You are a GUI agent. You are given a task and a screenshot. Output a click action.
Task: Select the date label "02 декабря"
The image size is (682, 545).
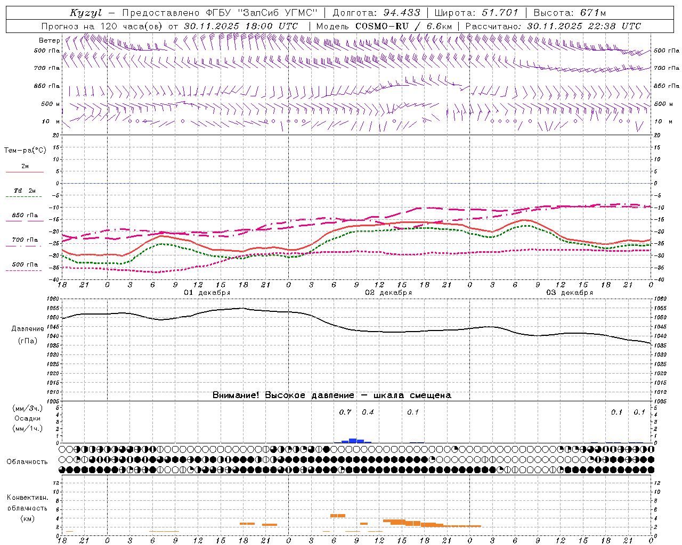[x=388, y=293]
